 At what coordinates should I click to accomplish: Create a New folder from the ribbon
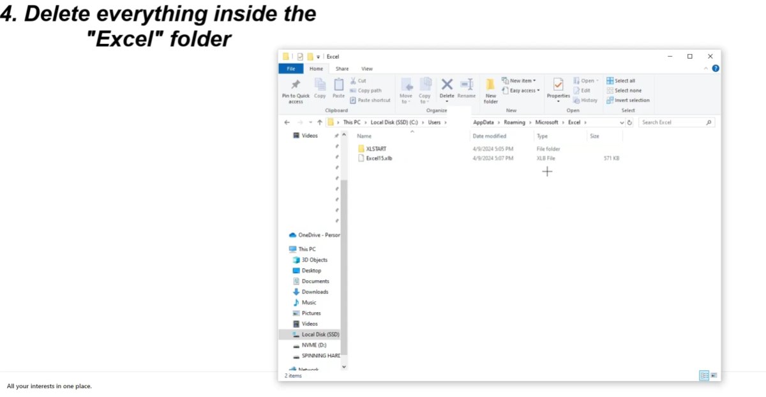pyautogui.click(x=490, y=90)
